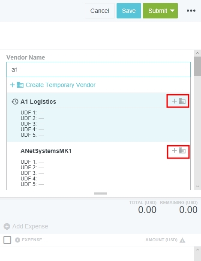Click the expense list scroll up arrow
Viewport: 201px width, 261px height.
click(x=198, y=250)
